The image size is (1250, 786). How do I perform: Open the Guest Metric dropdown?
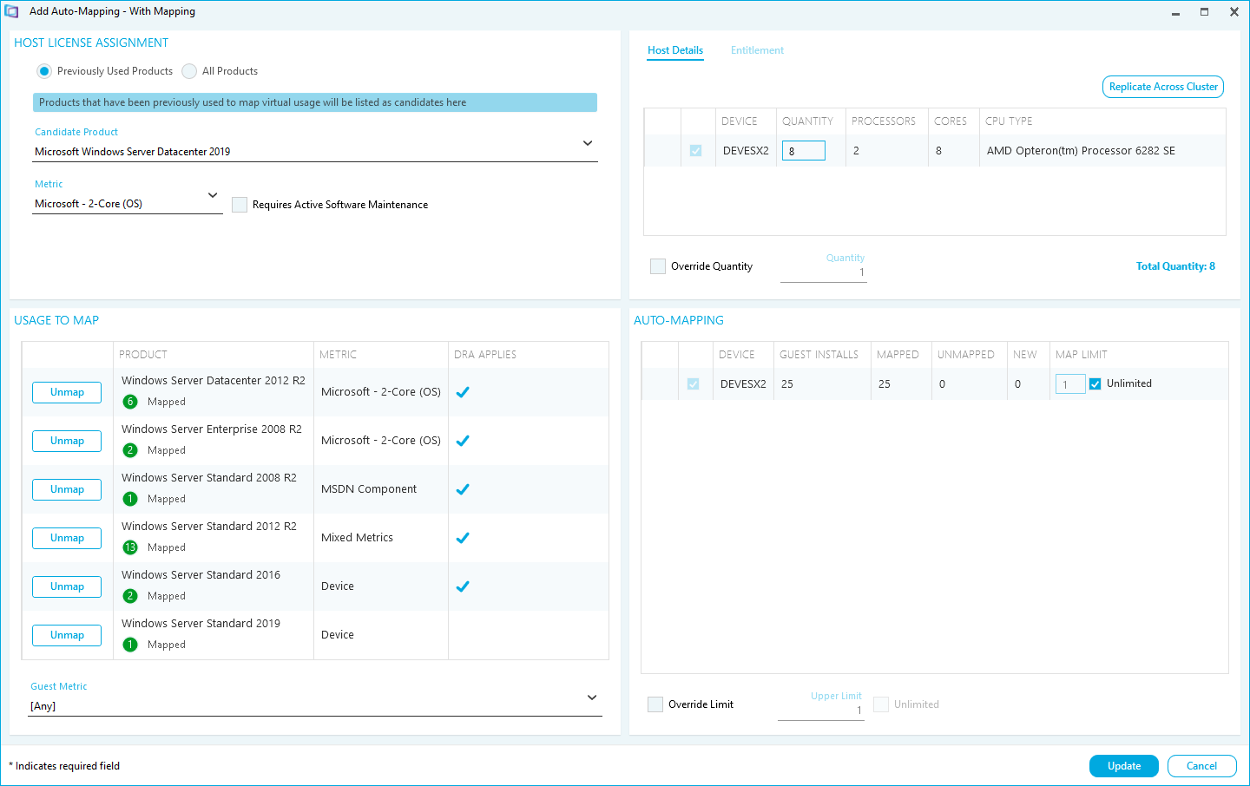pos(592,698)
